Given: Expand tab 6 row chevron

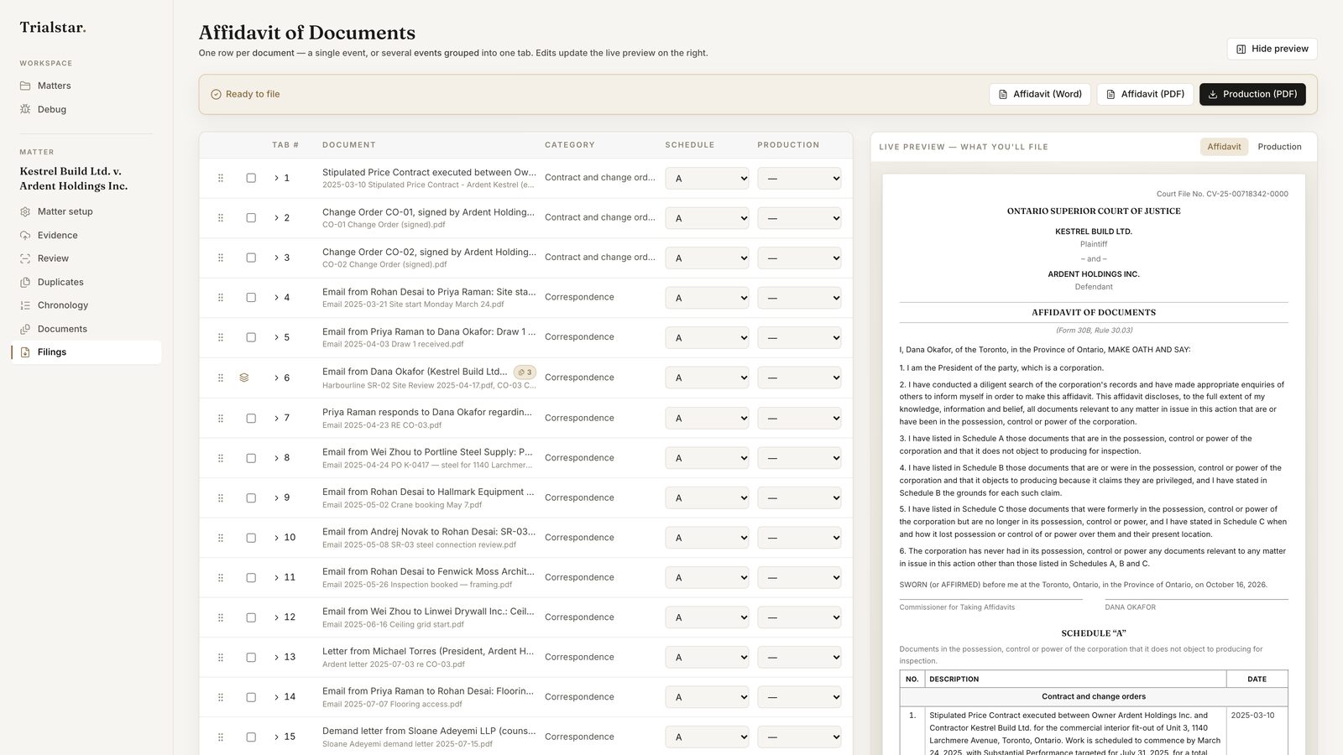Looking at the screenshot, I should 276,377.
